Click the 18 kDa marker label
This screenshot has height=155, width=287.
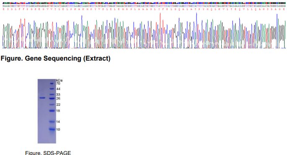click(58, 111)
